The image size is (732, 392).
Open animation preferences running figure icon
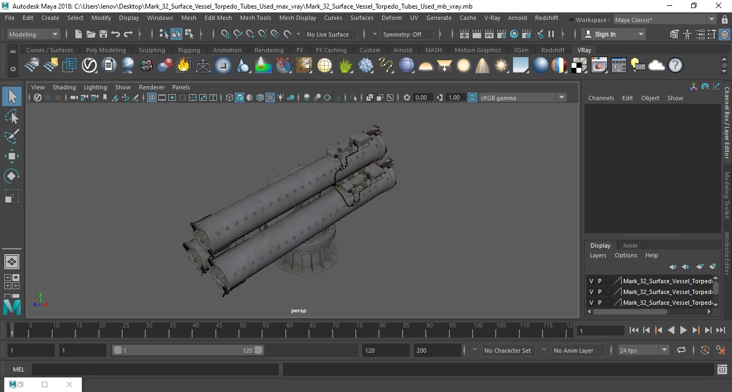721,350
